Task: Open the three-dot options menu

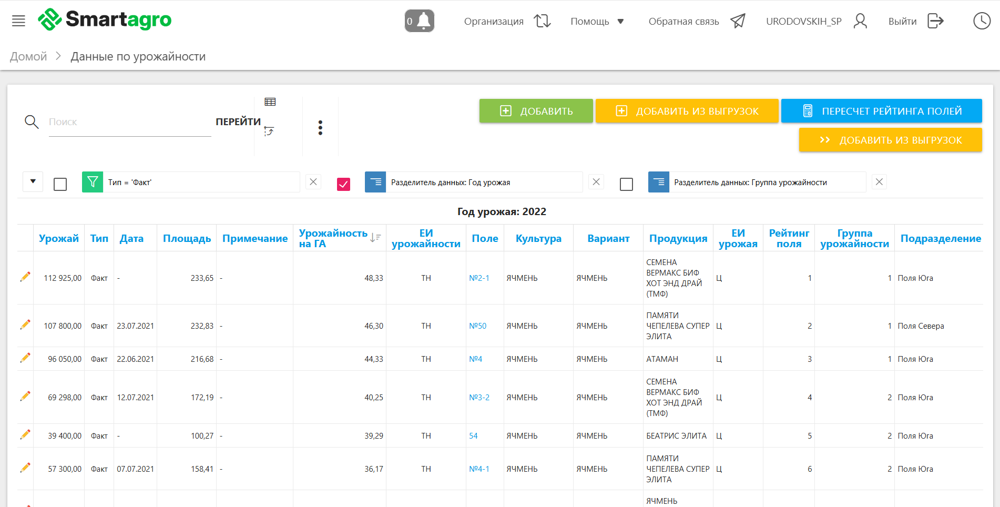Action: click(x=320, y=127)
